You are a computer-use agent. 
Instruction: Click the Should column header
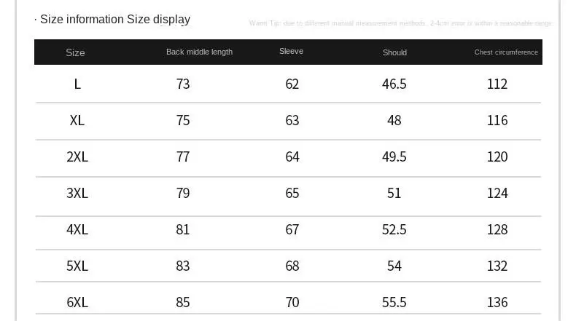pyautogui.click(x=394, y=52)
